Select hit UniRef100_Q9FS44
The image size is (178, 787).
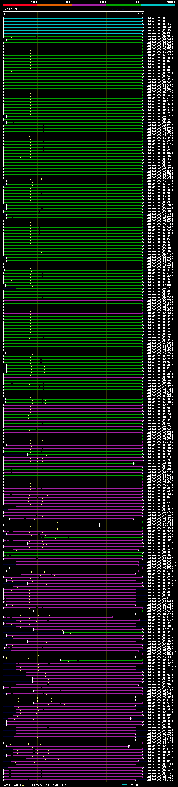(159, 104)
